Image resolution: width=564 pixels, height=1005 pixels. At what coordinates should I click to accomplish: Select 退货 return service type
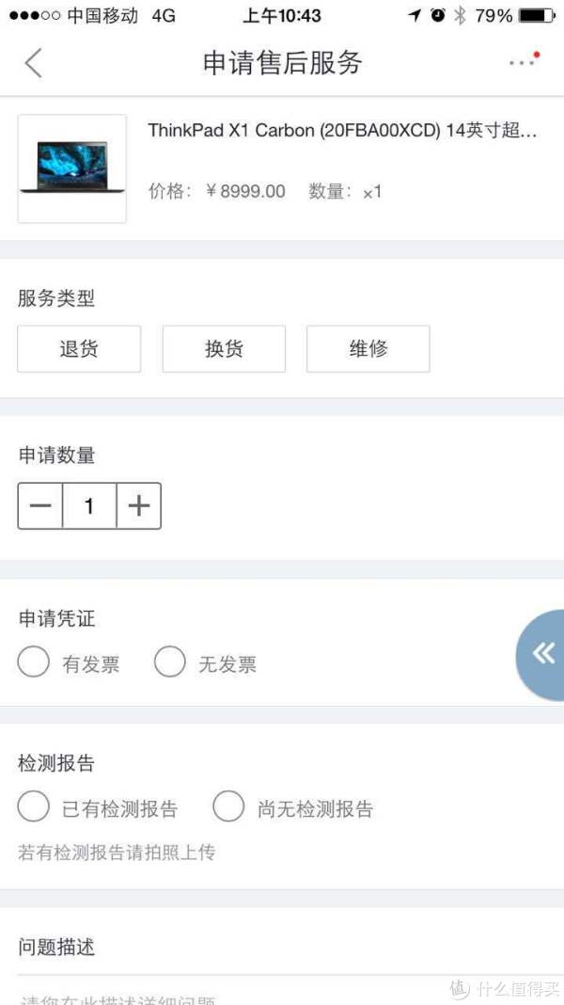click(x=79, y=349)
